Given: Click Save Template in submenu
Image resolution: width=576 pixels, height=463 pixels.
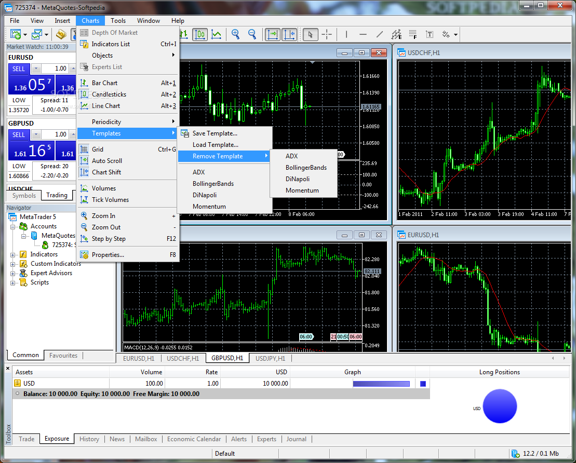Looking at the screenshot, I should pos(225,133).
